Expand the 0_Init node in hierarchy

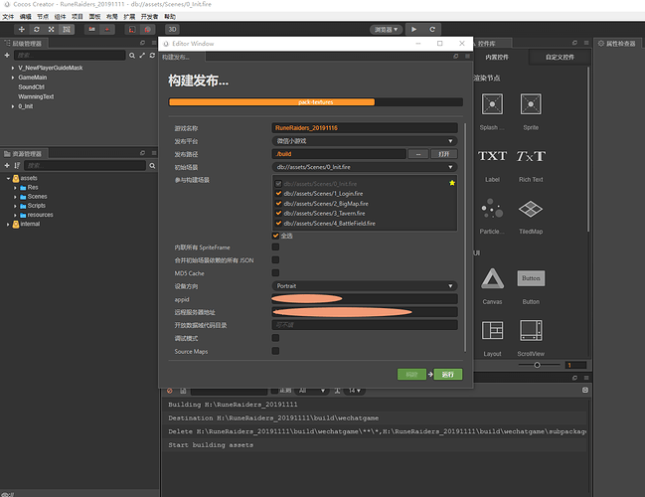coord(13,106)
